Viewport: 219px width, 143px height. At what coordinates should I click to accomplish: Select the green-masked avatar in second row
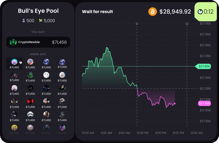click(30, 75)
